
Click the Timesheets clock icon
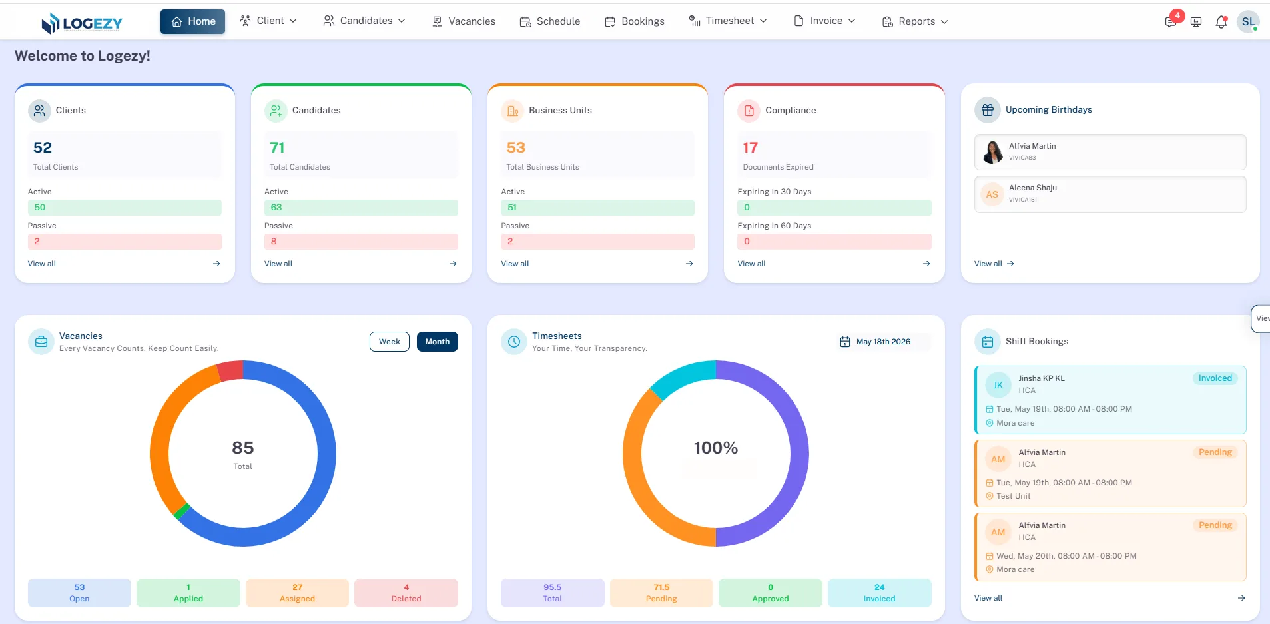514,342
